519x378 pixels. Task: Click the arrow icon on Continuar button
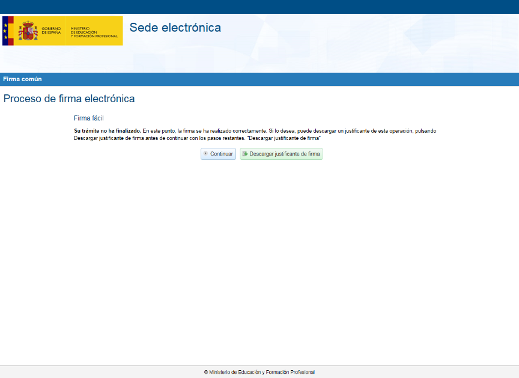pos(205,154)
